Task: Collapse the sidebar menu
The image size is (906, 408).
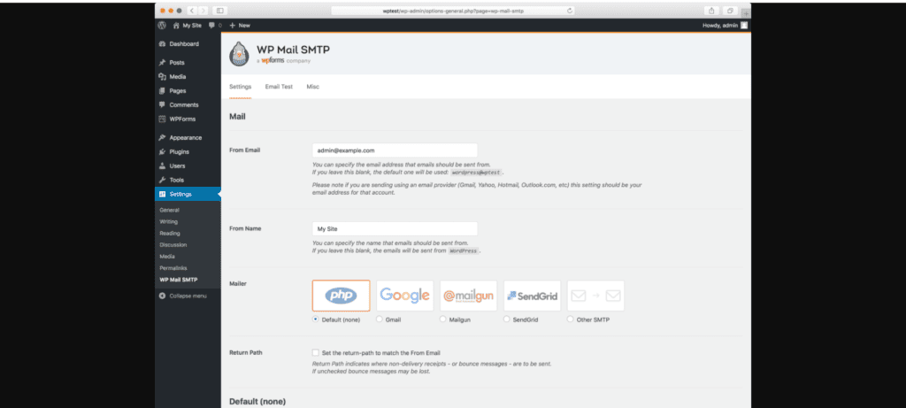Action: pyautogui.click(x=182, y=296)
